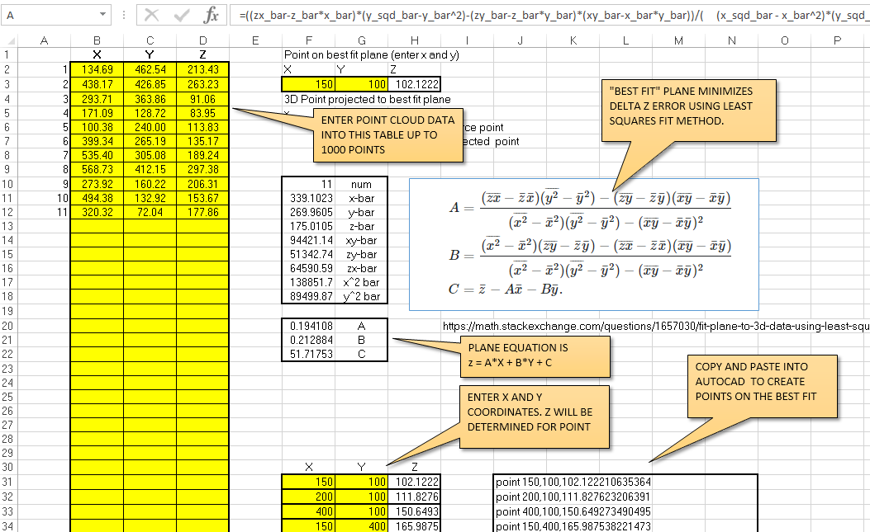Select cell with text point 150,100,102.122210635364

point(573,483)
